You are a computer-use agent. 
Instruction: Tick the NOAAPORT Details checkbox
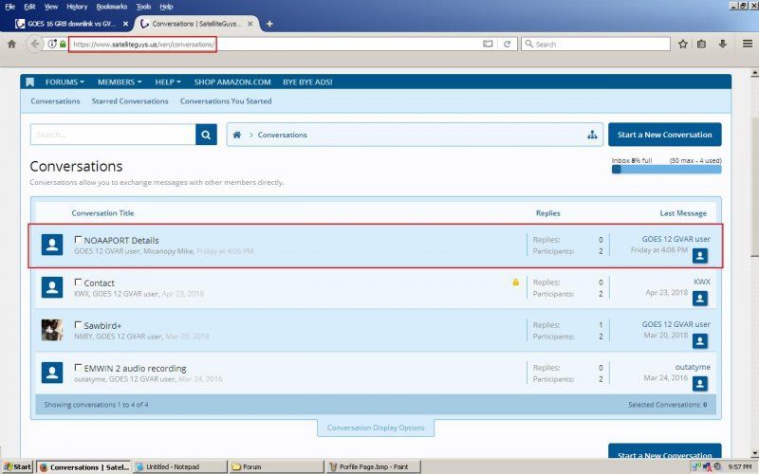coord(78,240)
